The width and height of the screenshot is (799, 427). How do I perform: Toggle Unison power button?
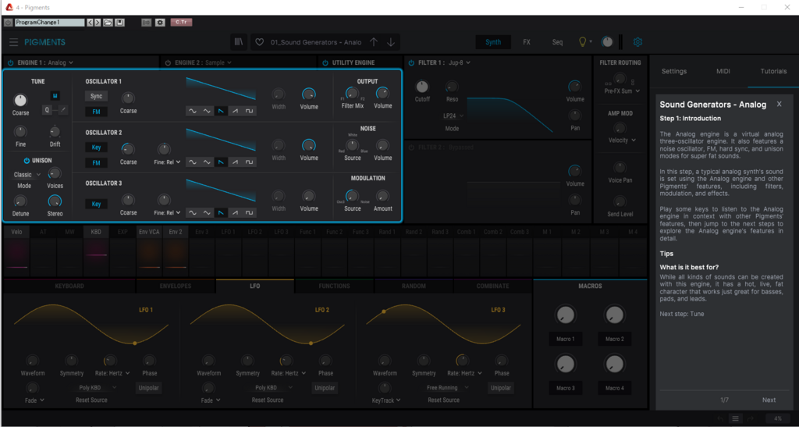click(27, 161)
